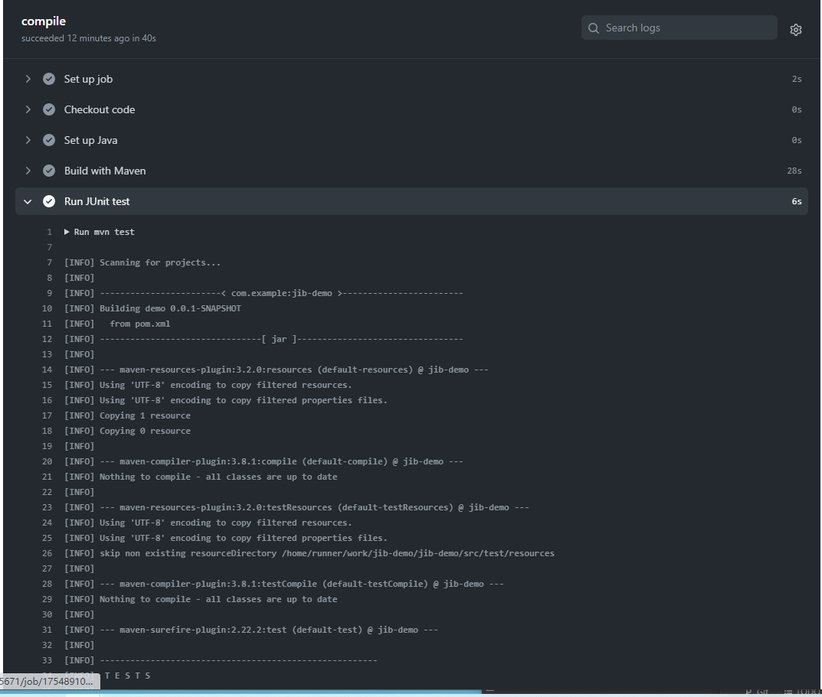The width and height of the screenshot is (822, 697).
Task: Click the success check icon for Build with Maven
Action: (x=49, y=171)
